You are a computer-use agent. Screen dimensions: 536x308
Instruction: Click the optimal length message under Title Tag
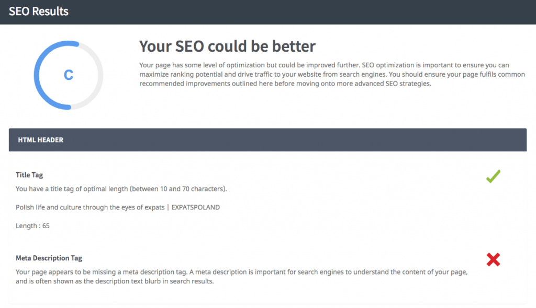click(121, 189)
